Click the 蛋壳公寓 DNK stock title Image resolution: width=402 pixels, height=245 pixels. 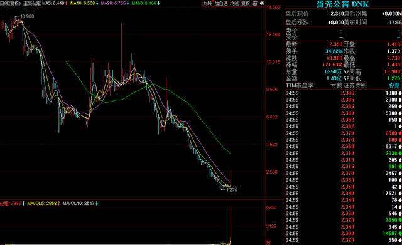[x=342, y=4]
